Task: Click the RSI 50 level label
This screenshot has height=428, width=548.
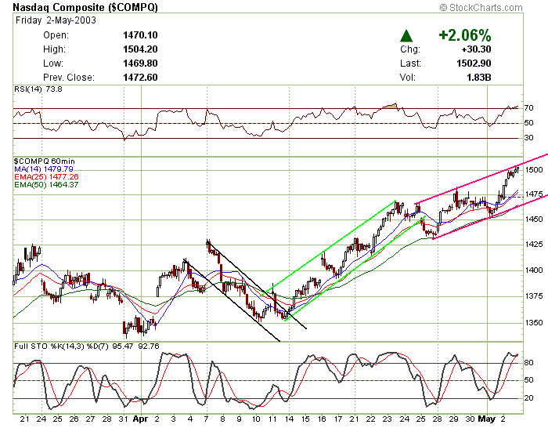Action: point(528,123)
